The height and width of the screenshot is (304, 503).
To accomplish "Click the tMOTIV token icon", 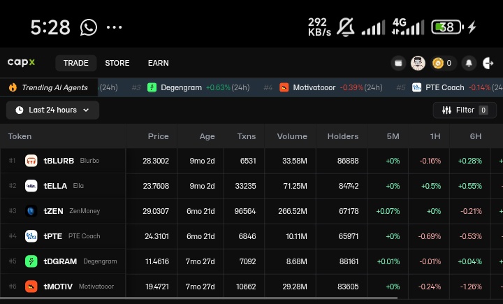I will pyautogui.click(x=31, y=287).
